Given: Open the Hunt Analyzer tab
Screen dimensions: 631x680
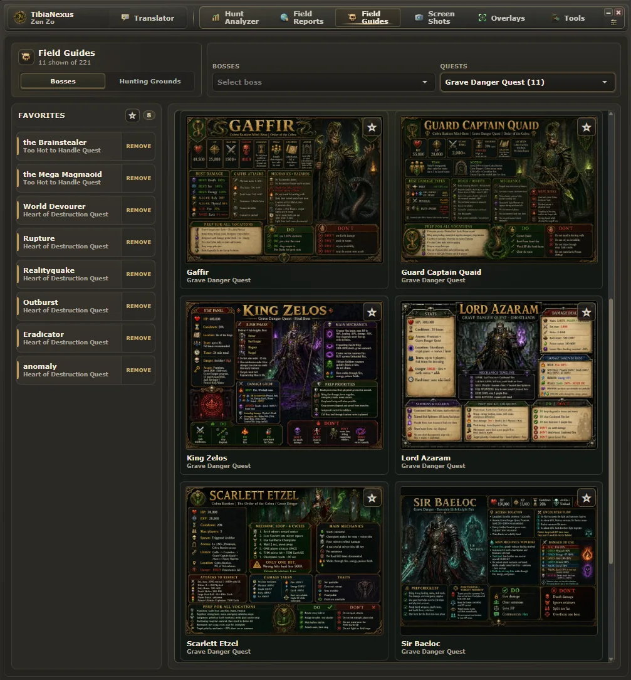Looking at the screenshot, I should tap(236, 18).
